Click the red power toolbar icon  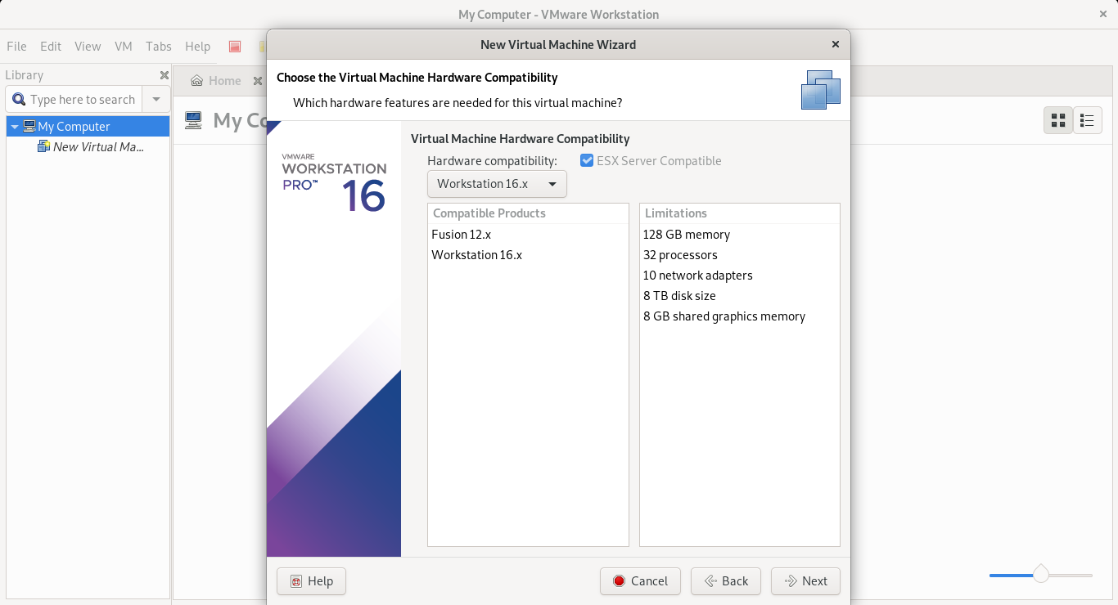(235, 47)
